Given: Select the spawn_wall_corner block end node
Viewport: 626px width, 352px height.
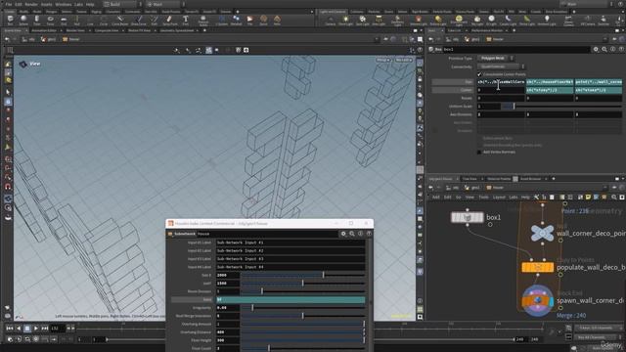Looking at the screenshot, I should coord(537,300).
